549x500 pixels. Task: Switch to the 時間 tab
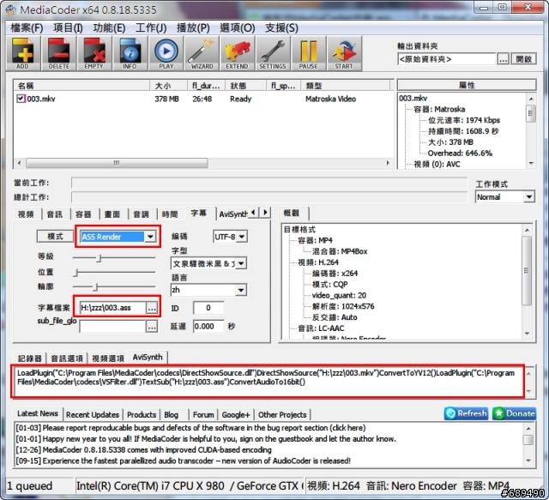click(170, 214)
